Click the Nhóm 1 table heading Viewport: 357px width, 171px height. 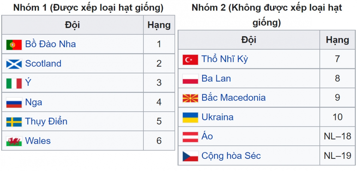pyautogui.click(x=88, y=8)
